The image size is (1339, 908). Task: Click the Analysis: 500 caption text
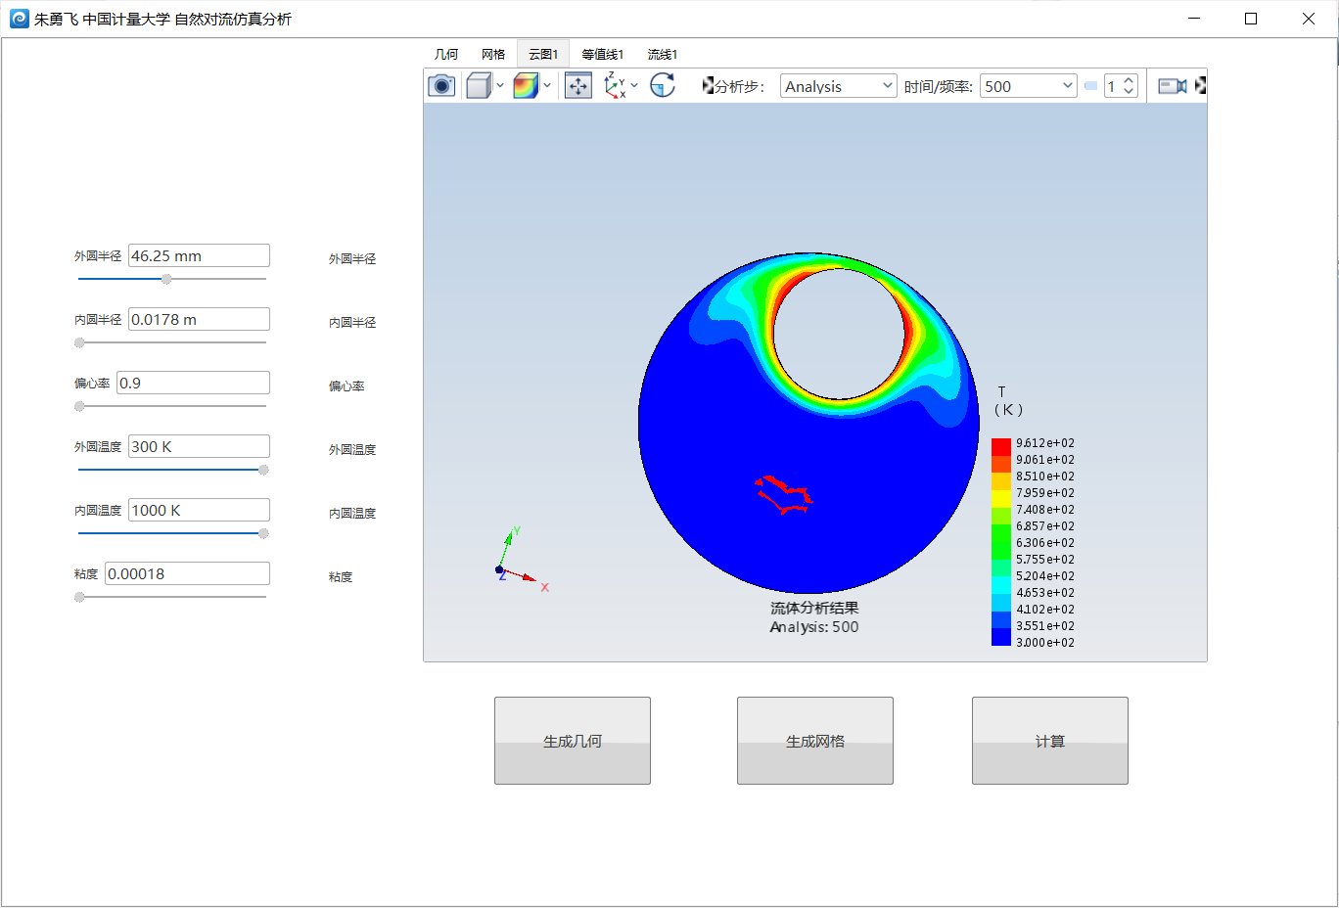click(814, 627)
